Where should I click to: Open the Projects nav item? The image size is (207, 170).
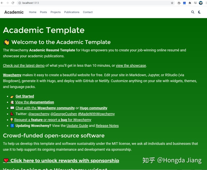55,12
